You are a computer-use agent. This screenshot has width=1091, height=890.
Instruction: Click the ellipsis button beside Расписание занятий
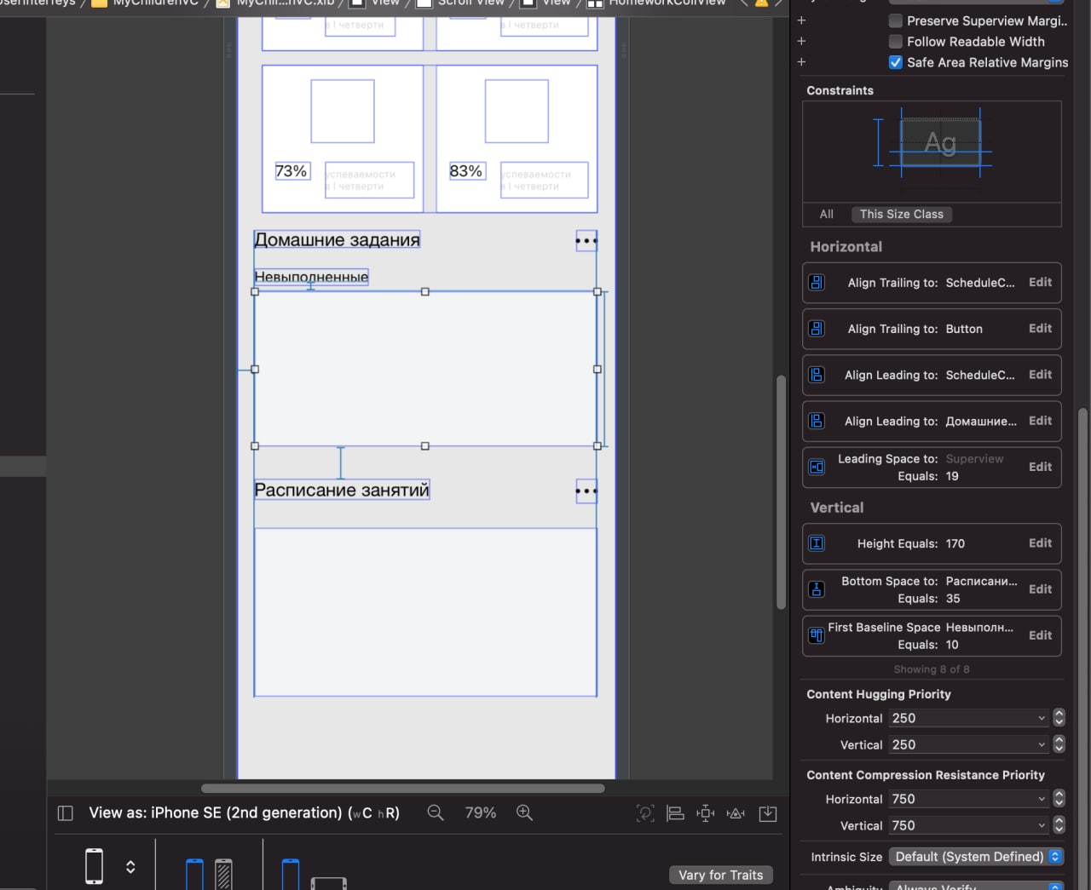[x=586, y=491]
